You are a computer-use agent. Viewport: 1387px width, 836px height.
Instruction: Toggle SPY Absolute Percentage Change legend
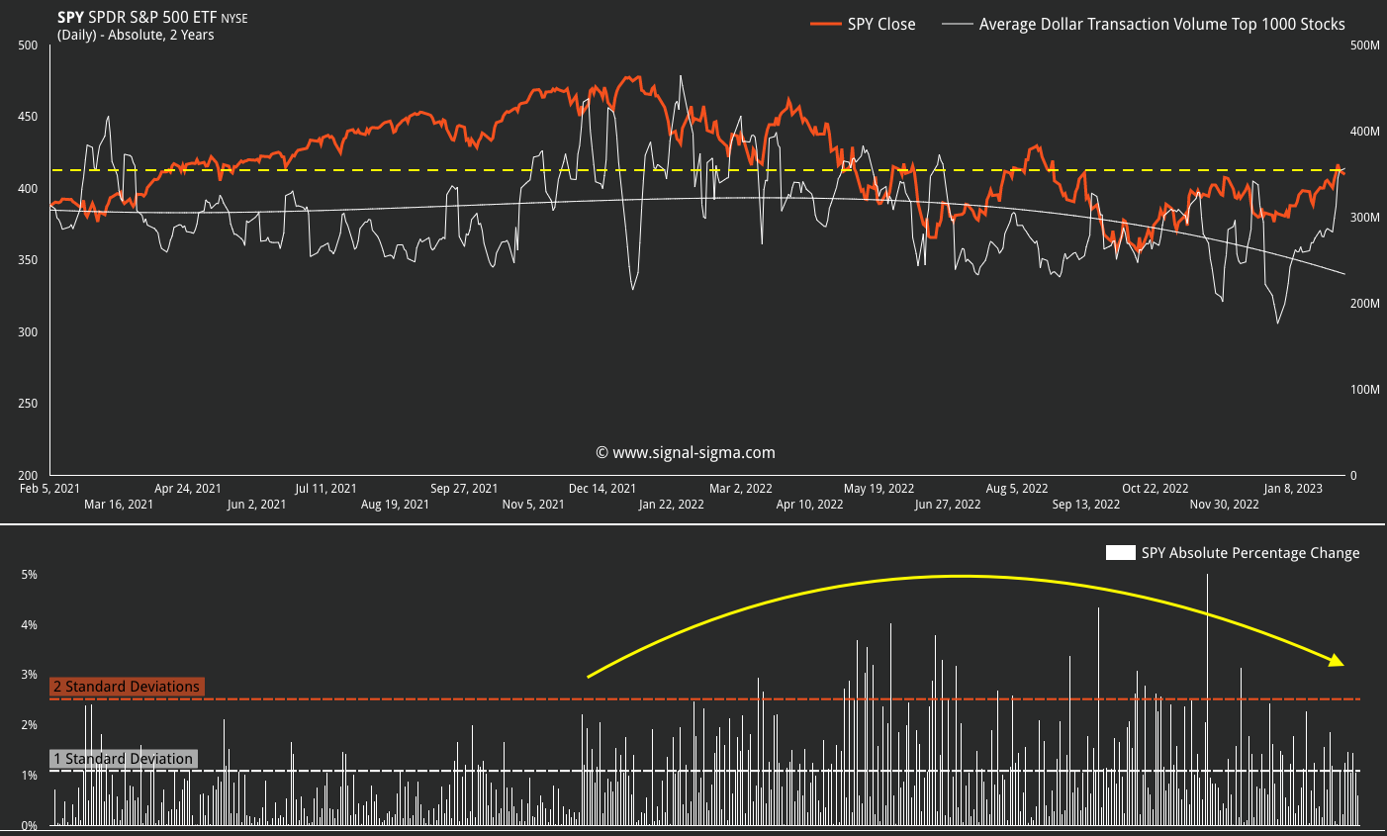(1233, 553)
